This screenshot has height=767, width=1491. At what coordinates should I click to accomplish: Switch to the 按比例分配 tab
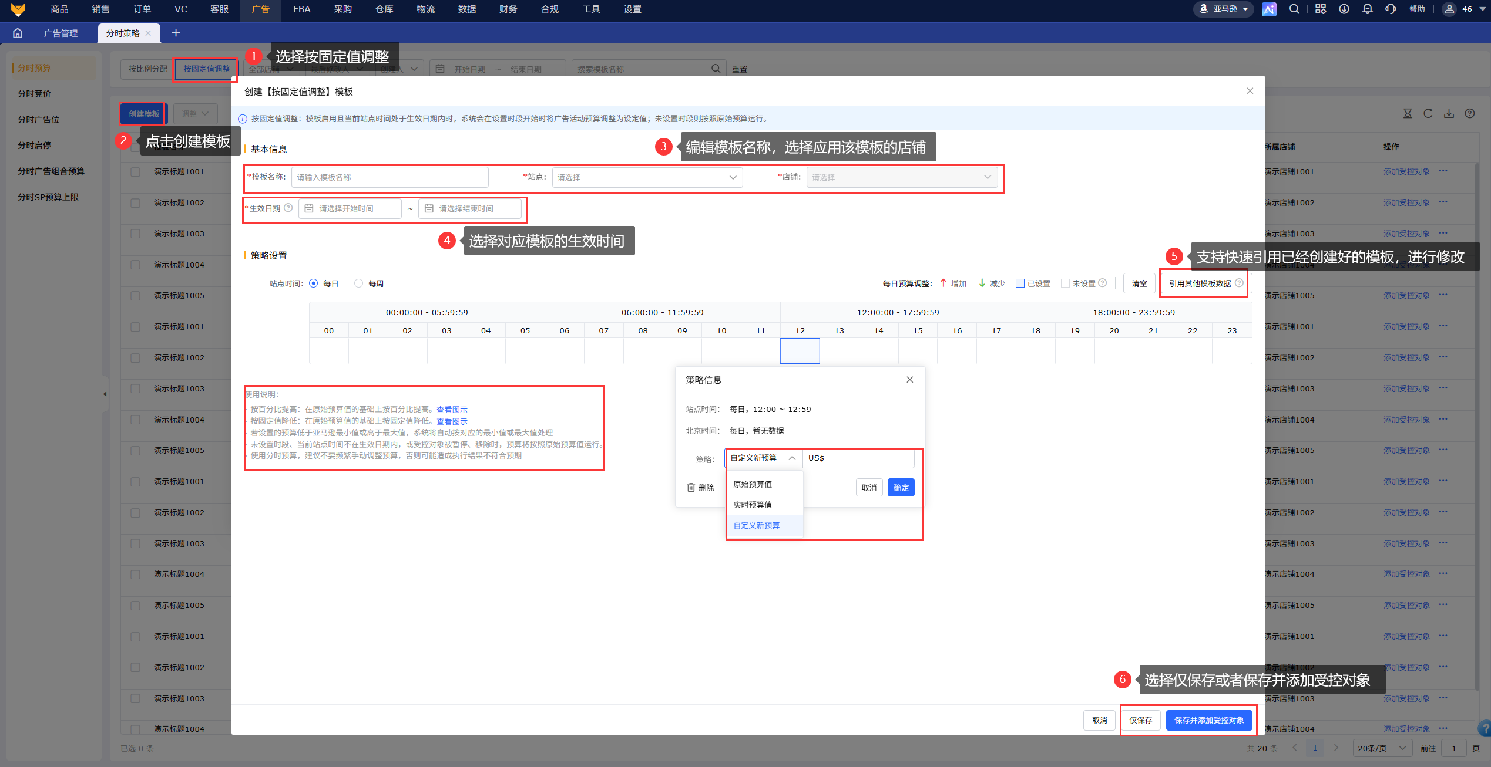click(148, 69)
